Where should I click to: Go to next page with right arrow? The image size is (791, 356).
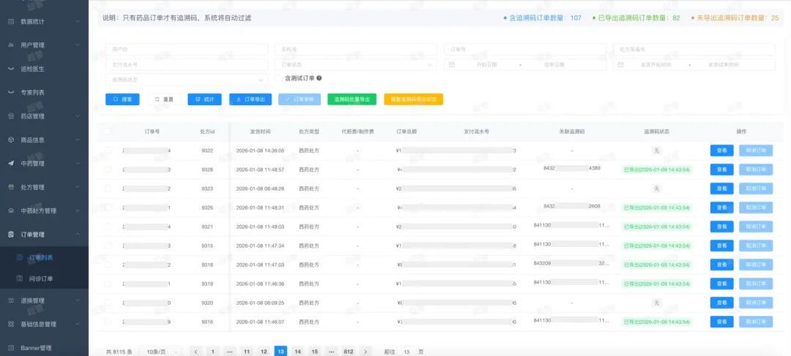(x=365, y=352)
